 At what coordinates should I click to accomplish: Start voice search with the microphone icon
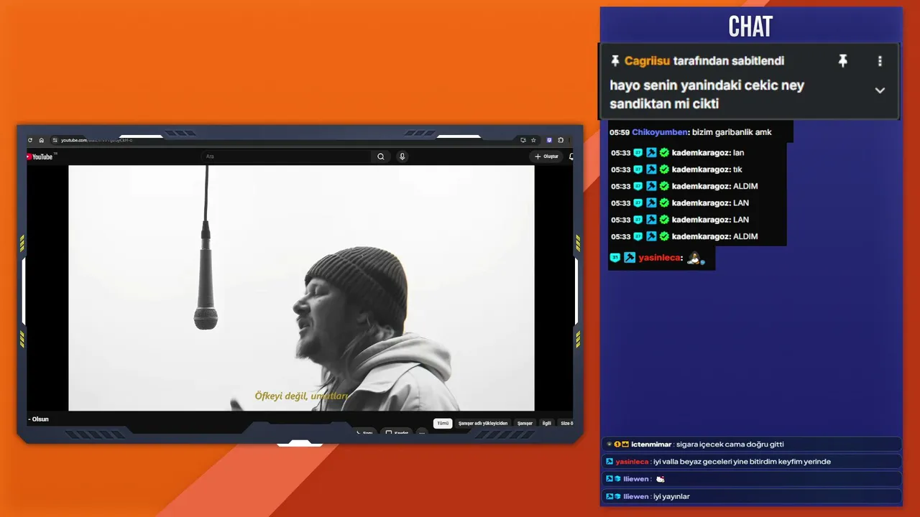click(402, 157)
